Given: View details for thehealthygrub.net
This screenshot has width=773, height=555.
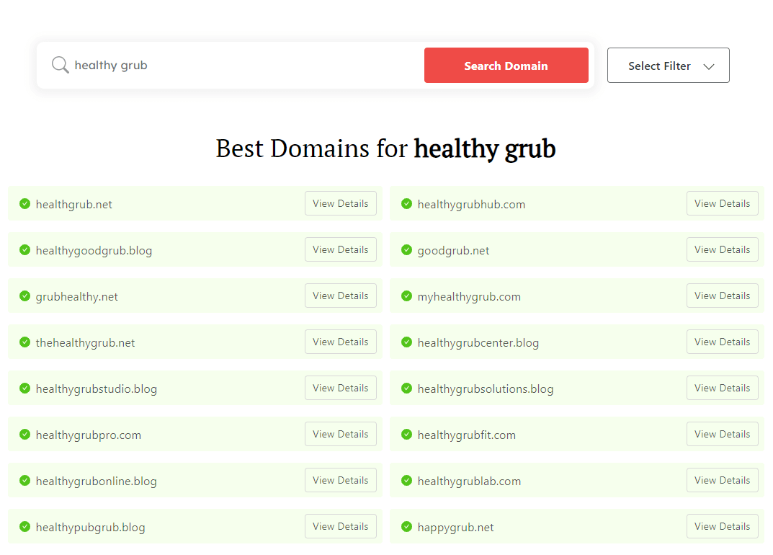Looking at the screenshot, I should click(x=340, y=342).
